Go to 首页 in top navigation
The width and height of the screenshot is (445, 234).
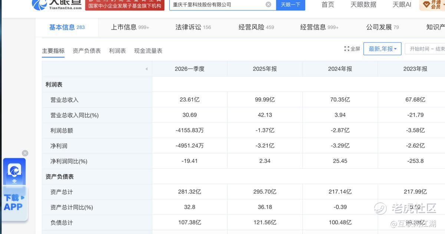328,4
